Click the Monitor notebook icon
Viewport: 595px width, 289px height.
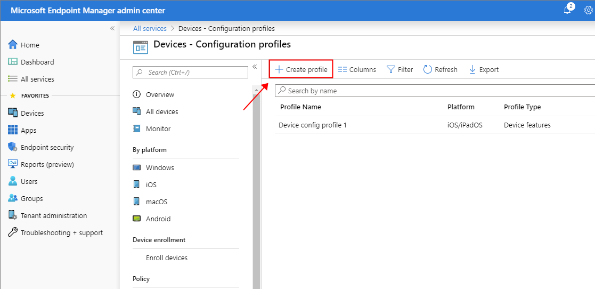(x=136, y=129)
